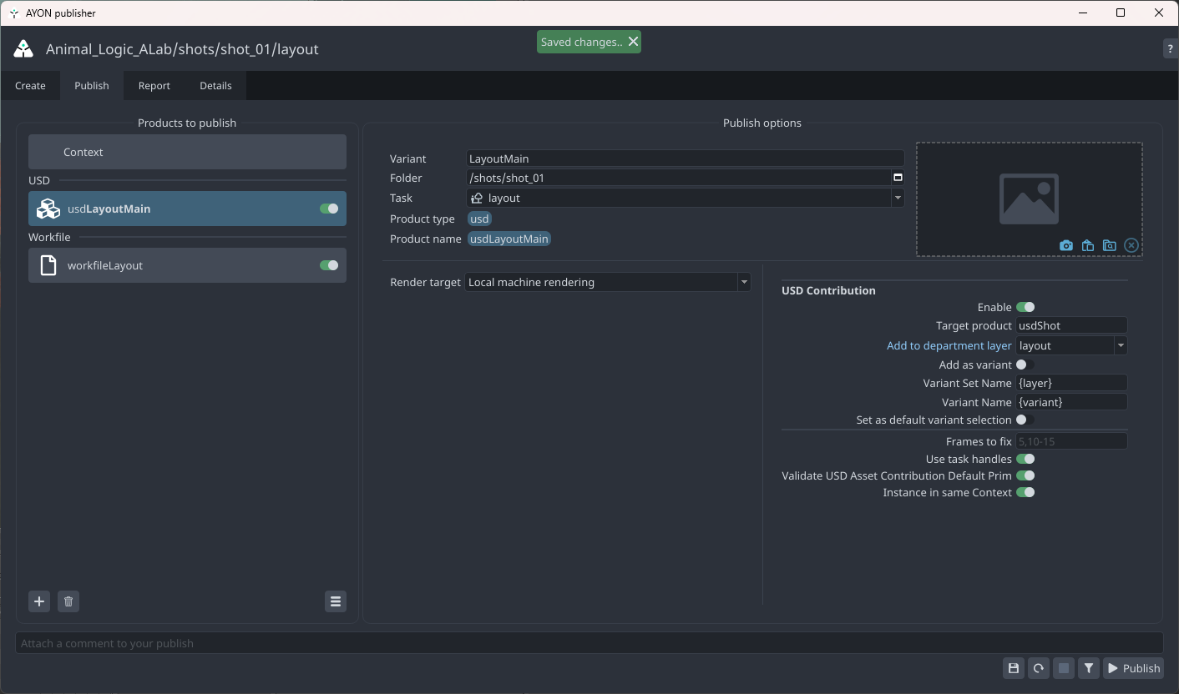Toggle off the workfileLayout product
1179x694 pixels.
pyautogui.click(x=329, y=265)
